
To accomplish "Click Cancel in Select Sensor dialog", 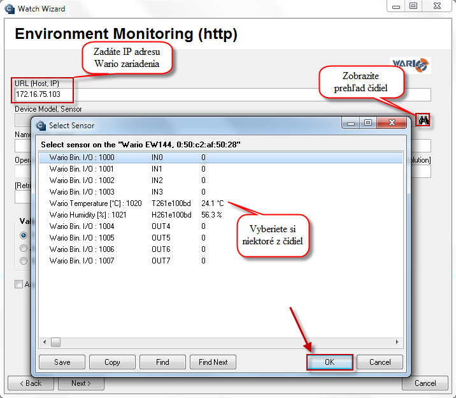I will click(380, 362).
